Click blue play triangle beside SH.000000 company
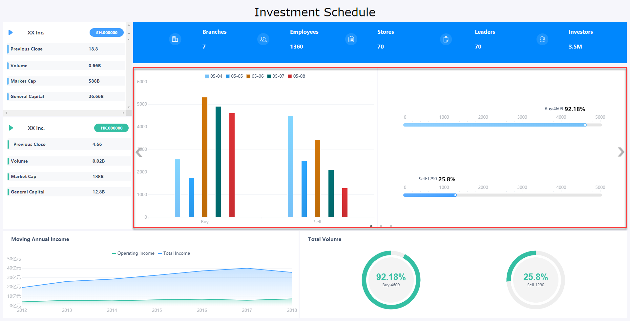 10,32
